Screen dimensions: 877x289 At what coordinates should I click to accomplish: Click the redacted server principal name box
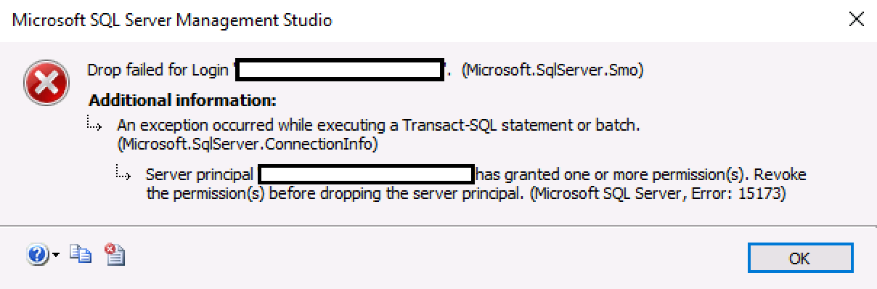pos(366,175)
